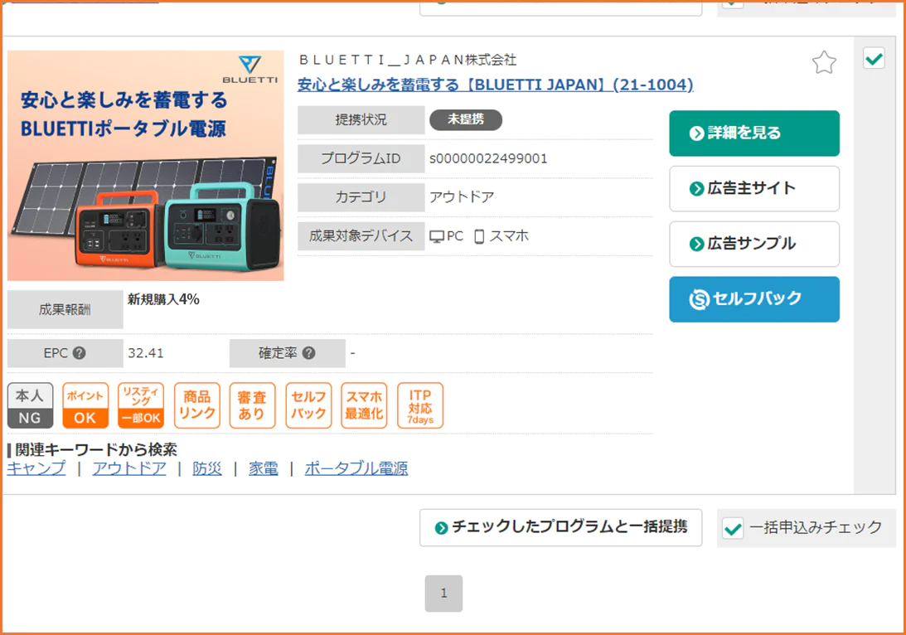Search related keyword 防災

tap(207, 468)
